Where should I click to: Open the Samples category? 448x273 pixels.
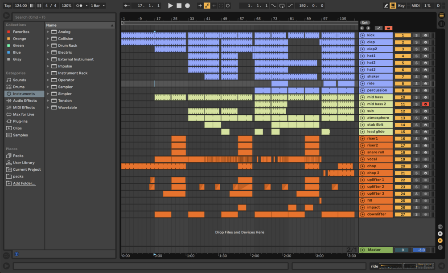(x=20, y=135)
